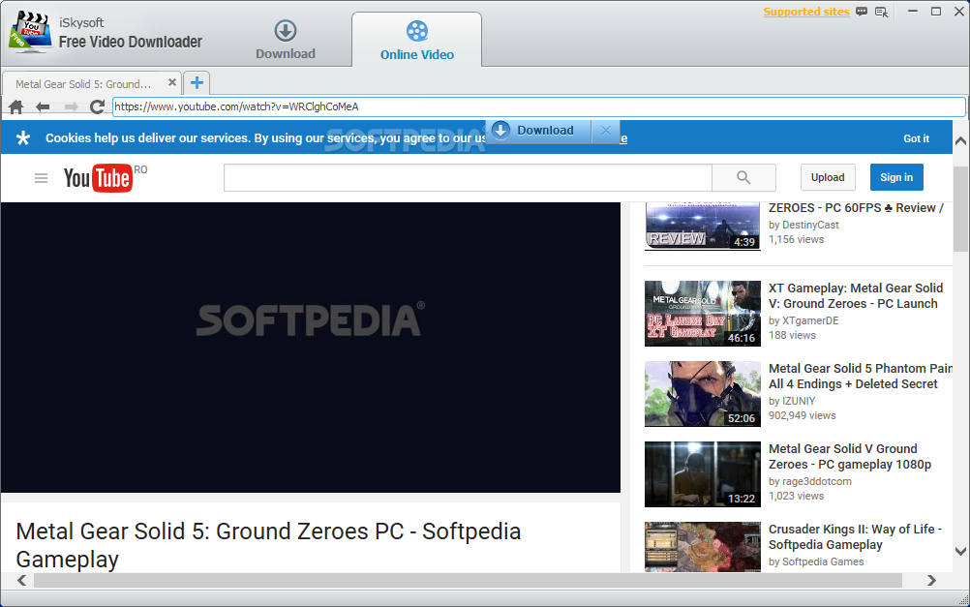Open the Supported sites link
Image resolution: width=970 pixels, height=607 pixels.
click(x=806, y=12)
